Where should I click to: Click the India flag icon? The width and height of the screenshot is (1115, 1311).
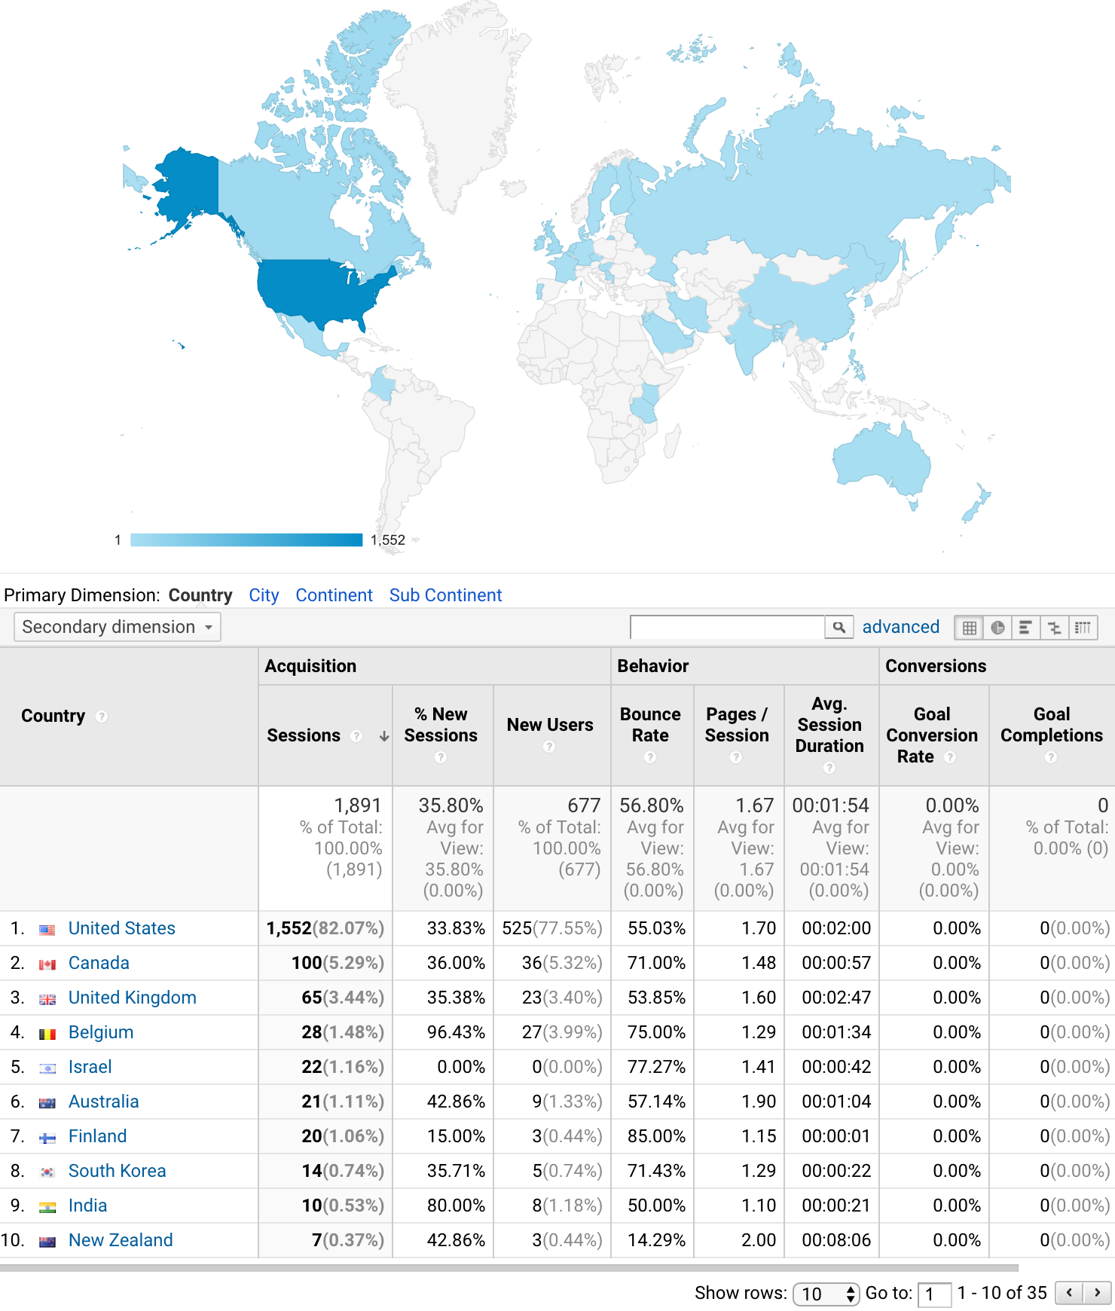click(x=47, y=1207)
